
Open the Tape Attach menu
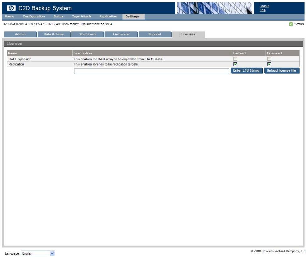tap(81, 16)
